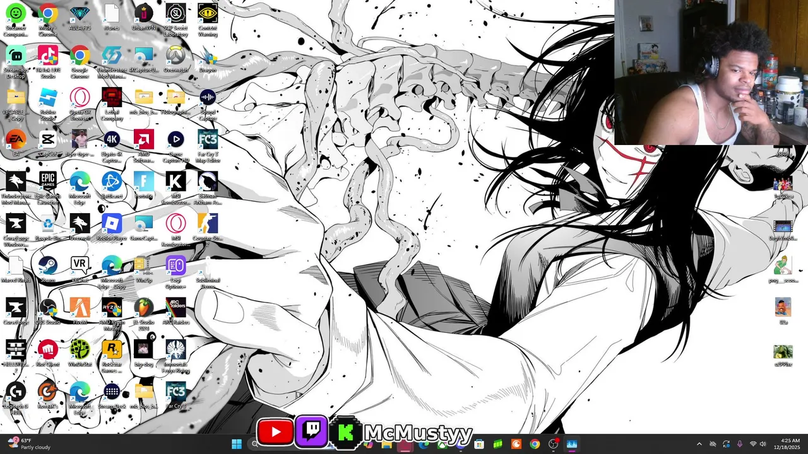The height and width of the screenshot is (454, 808).
Task: Select the iTunes desktop file
Action: (112, 18)
